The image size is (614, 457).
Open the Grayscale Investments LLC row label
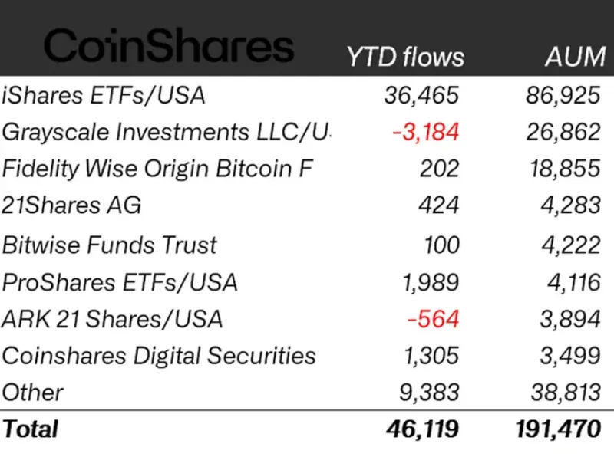point(166,132)
